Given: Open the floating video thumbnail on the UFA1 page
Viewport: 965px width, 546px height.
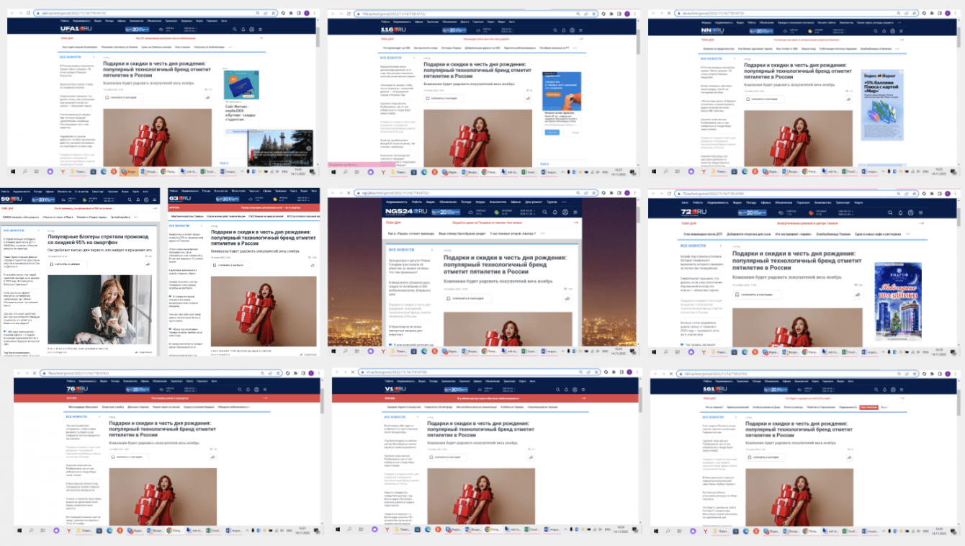Looking at the screenshot, I should click(x=281, y=150).
